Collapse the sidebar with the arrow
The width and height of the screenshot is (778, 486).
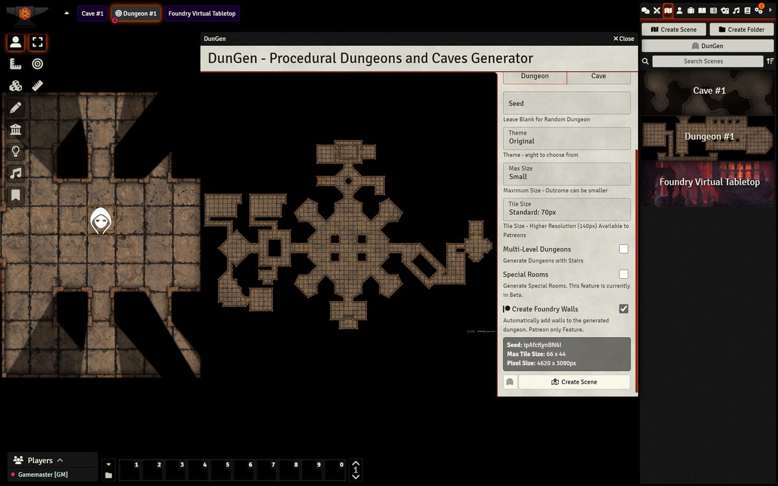[770, 10]
